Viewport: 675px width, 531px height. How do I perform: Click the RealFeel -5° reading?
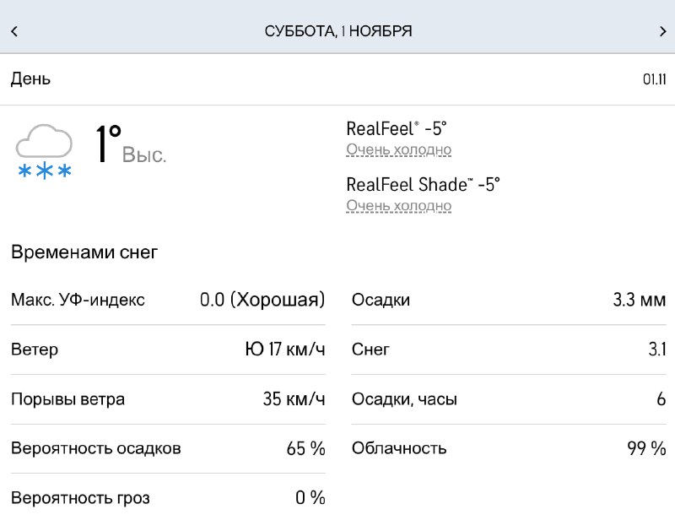(396, 129)
